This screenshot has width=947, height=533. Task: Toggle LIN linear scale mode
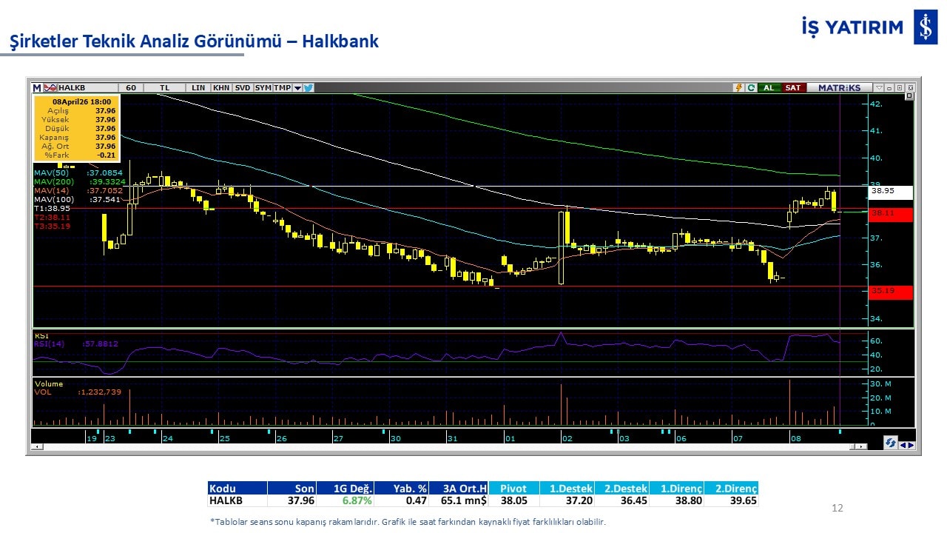pyautogui.click(x=198, y=87)
